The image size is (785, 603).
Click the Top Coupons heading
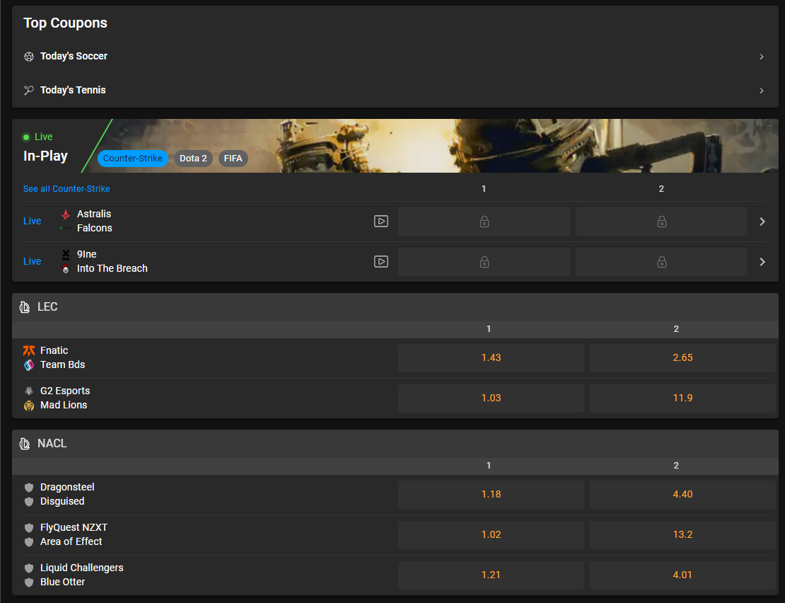pyautogui.click(x=65, y=23)
